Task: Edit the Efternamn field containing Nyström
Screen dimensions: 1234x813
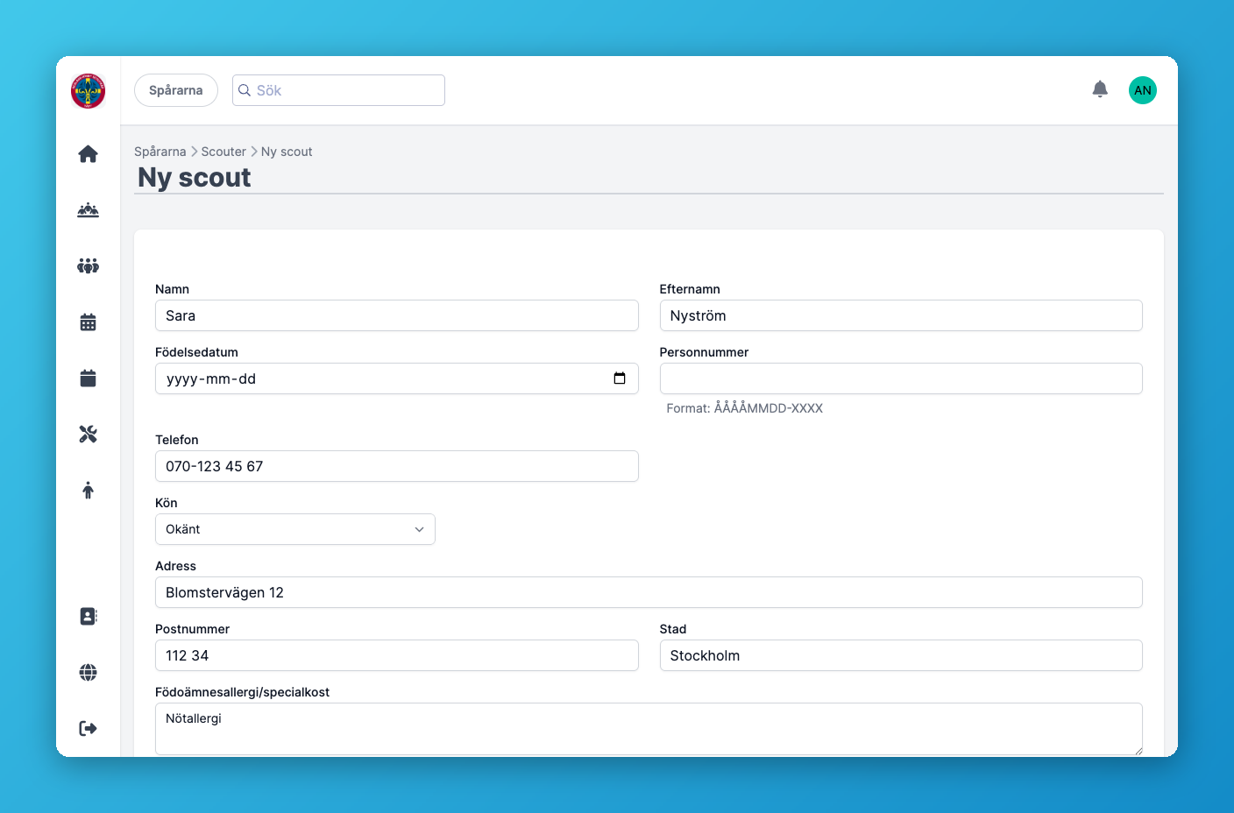Action: point(901,315)
